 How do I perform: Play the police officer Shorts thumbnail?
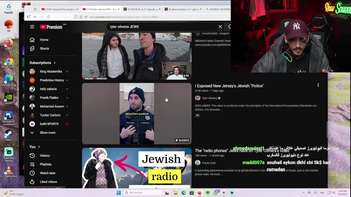pyautogui.click(x=137, y=114)
